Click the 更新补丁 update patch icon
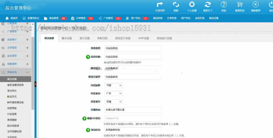Viewport: 273px width, 138px height. click(208, 5)
